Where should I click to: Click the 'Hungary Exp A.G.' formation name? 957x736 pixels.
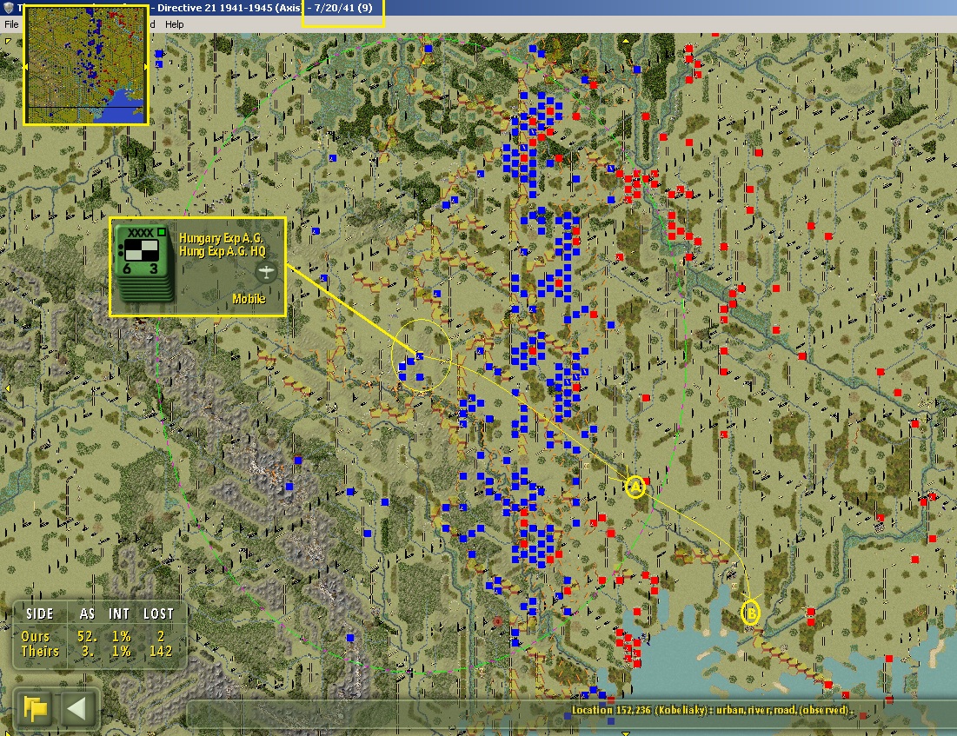[221, 238]
